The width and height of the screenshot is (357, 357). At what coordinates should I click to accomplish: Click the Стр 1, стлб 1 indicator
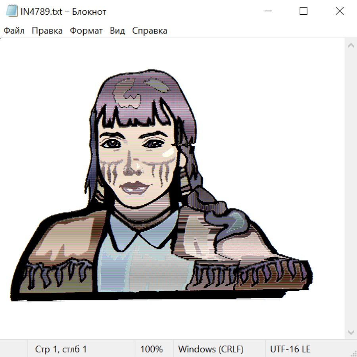(x=61, y=349)
